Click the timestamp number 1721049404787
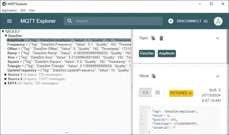This screenshot has height=135, width=229. [x=185, y=124]
